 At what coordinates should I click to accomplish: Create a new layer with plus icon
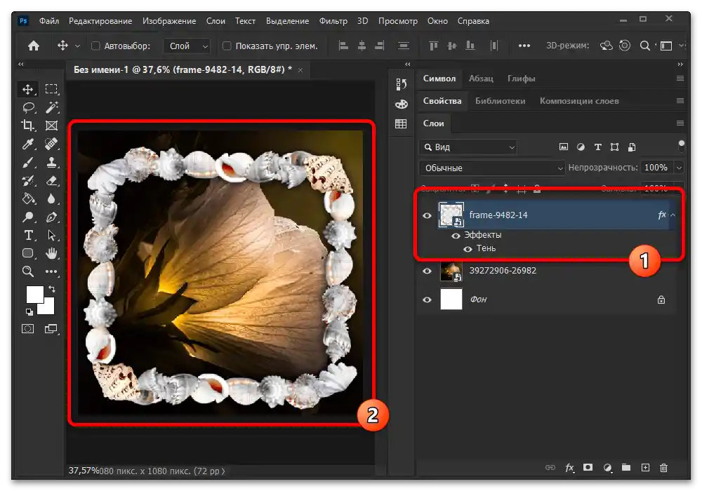tap(645, 468)
